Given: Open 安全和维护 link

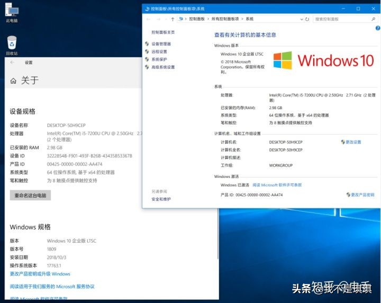Looking at the screenshot, I should point(161,199).
